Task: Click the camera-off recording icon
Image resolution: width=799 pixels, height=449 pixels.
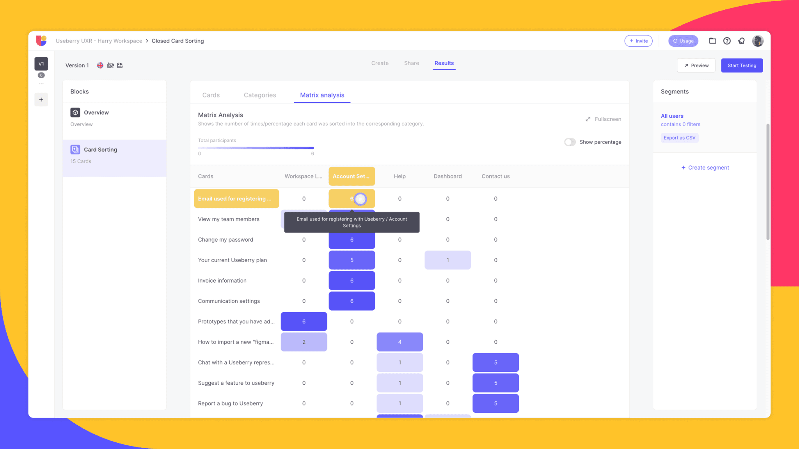Action: pyautogui.click(x=110, y=65)
